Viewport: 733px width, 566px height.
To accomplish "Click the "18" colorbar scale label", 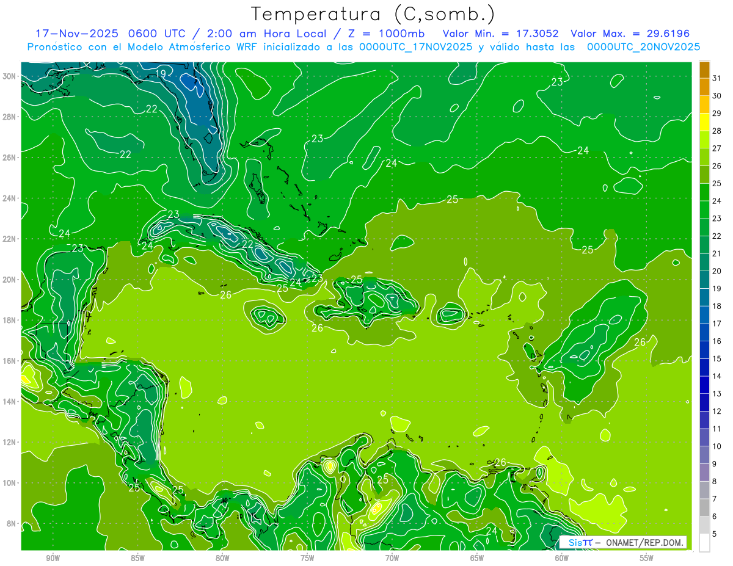I will [717, 306].
